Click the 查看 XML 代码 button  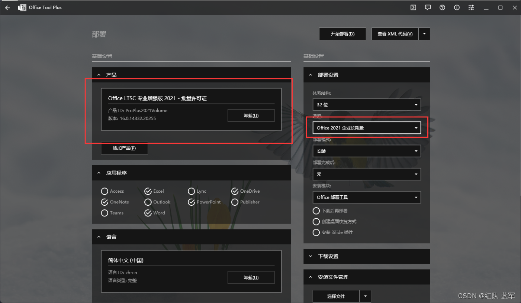coord(395,34)
